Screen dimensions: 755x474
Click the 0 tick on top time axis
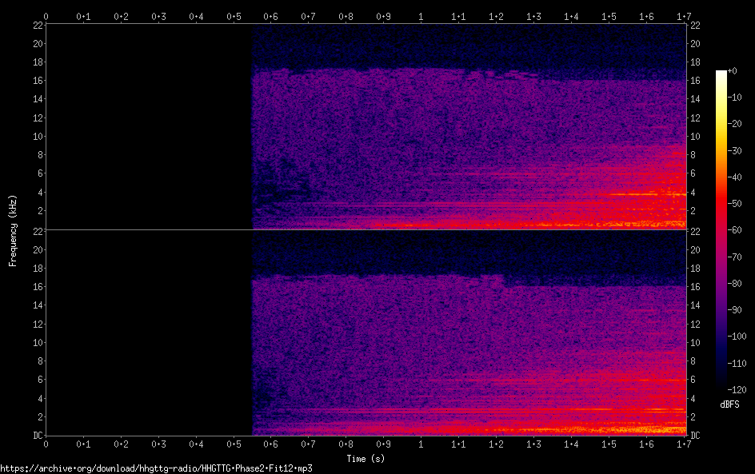tap(46, 16)
